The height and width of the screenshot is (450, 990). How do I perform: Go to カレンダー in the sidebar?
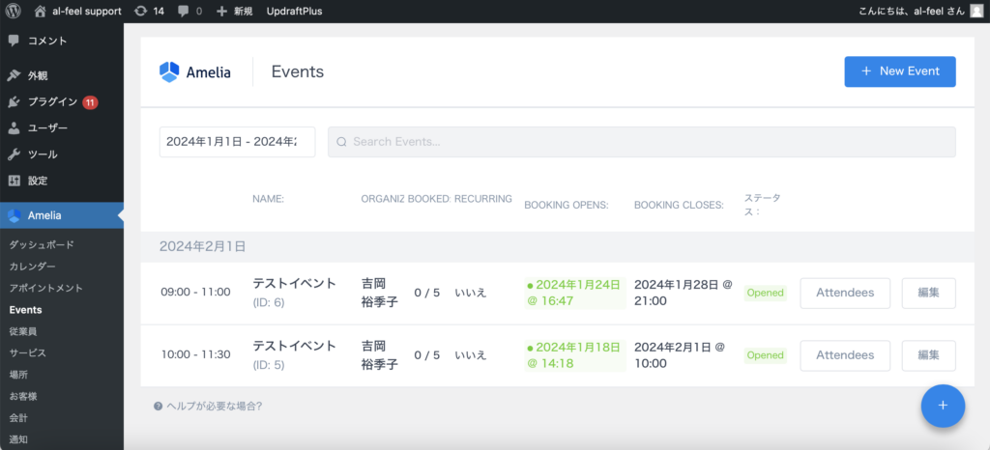tap(32, 267)
